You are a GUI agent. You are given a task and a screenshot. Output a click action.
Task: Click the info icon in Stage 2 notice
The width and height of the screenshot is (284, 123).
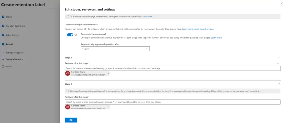coord(68,91)
